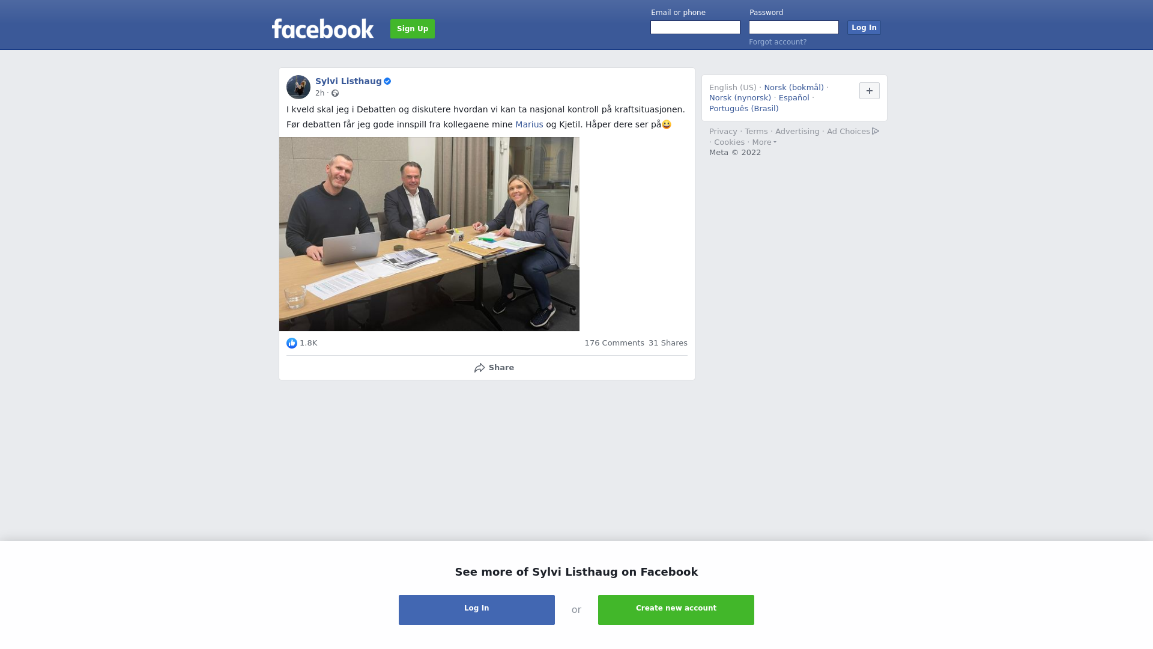
Task: Click the plus button for more languages
Action: point(870,91)
